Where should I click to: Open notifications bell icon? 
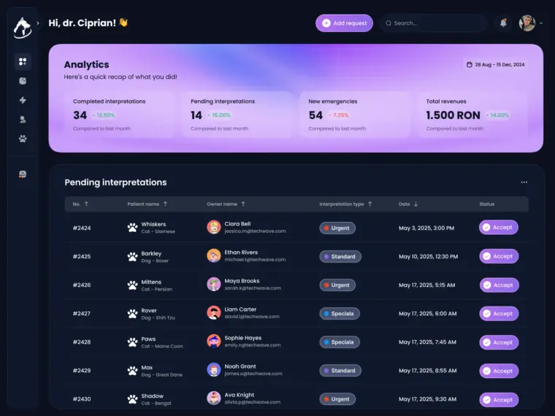point(503,23)
